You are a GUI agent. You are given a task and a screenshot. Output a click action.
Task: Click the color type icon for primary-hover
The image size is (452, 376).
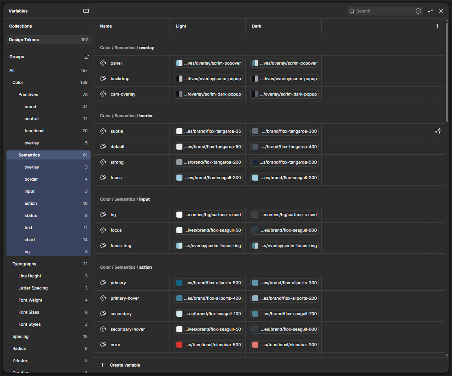[103, 298]
